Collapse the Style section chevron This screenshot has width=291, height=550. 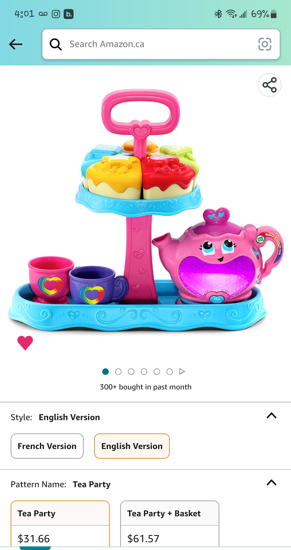tap(272, 416)
